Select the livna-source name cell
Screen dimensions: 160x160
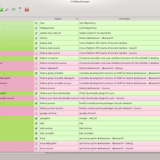point(59,148)
